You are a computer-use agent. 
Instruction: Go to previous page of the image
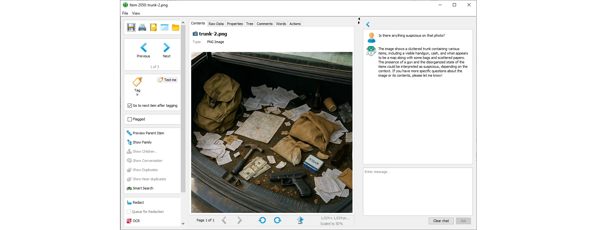pyautogui.click(x=224, y=220)
